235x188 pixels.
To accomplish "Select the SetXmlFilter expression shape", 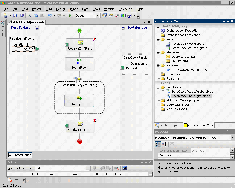I will [79, 64].
